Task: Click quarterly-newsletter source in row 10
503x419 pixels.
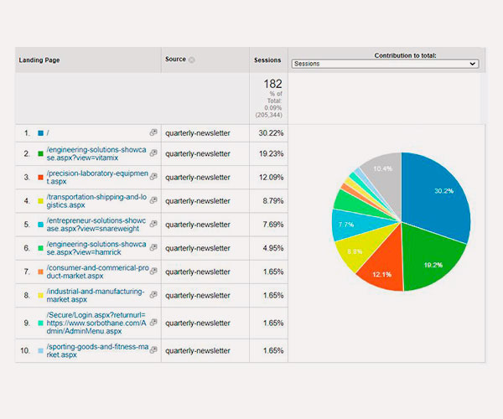Action: point(198,351)
